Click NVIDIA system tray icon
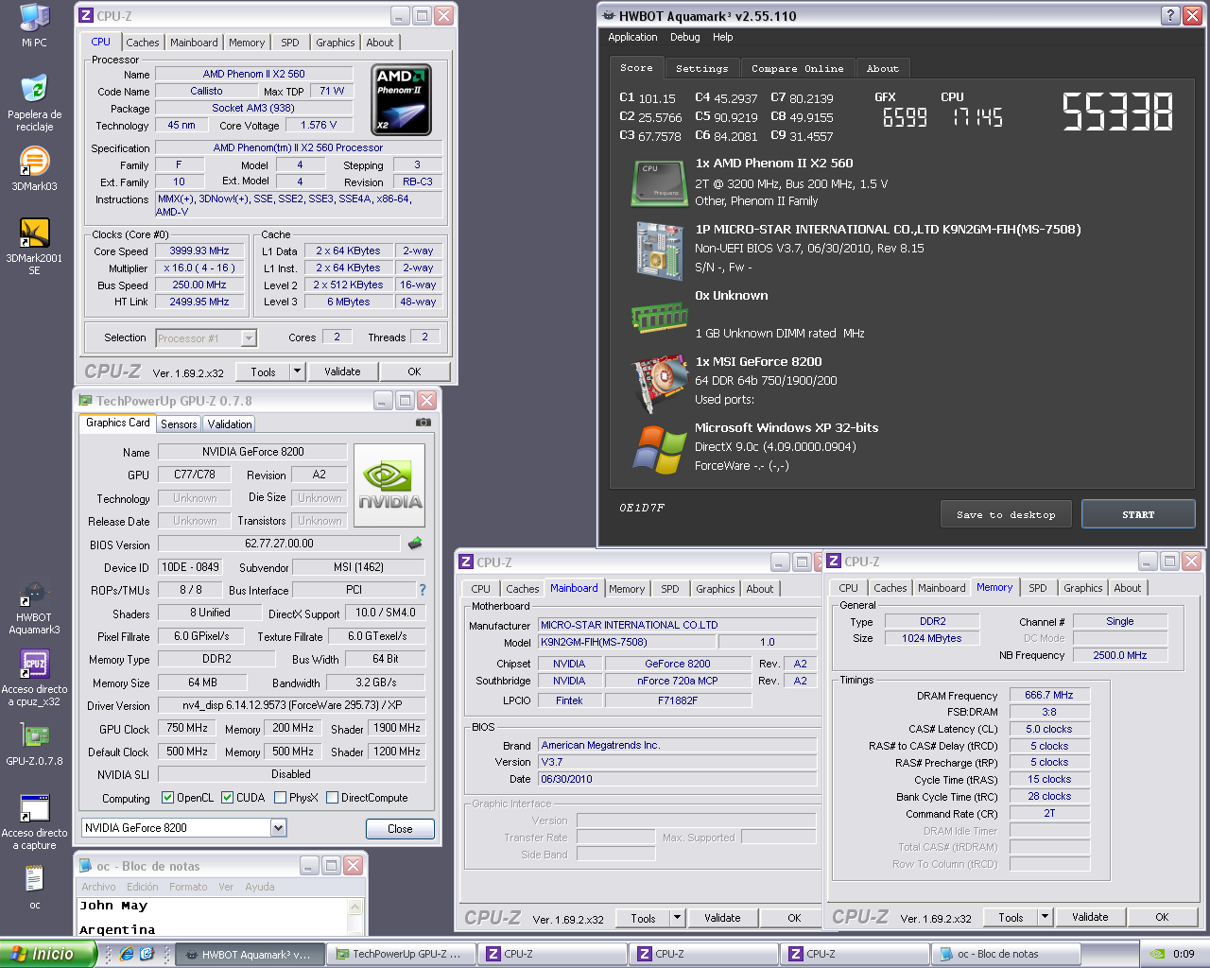Viewport: 1210px width, 968px height. point(1157,954)
